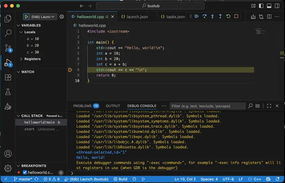This screenshot has width=285, height=183.
Task: Open Run and Debug view icon
Action: [8, 63]
